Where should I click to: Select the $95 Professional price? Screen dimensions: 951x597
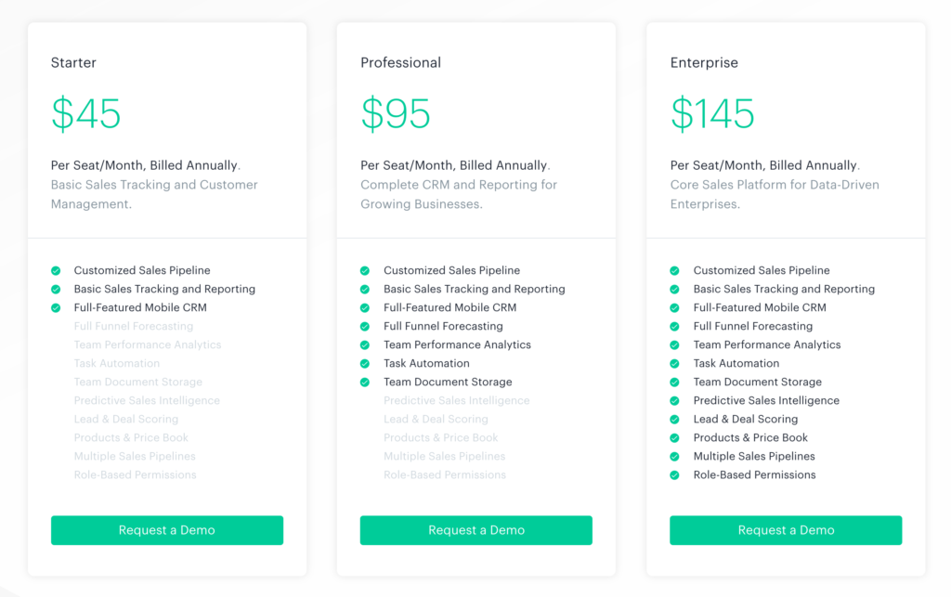tap(396, 113)
